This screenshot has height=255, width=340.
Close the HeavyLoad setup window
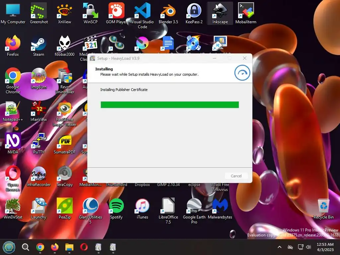[x=245, y=58]
